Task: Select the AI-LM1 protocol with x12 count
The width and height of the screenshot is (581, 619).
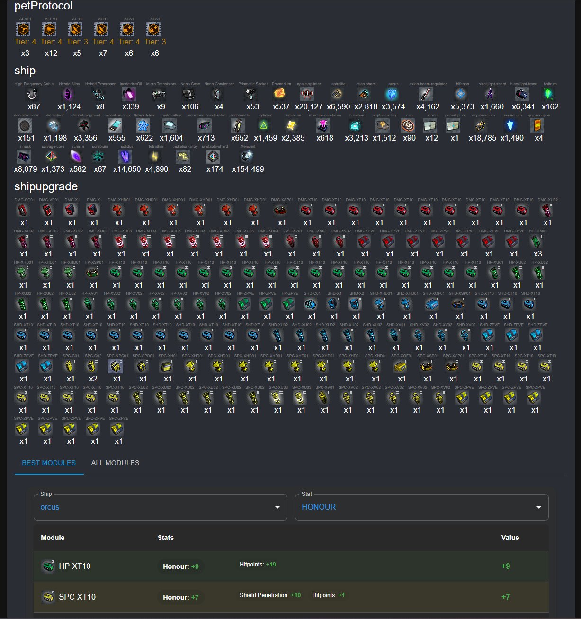Action: click(x=49, y=30)
